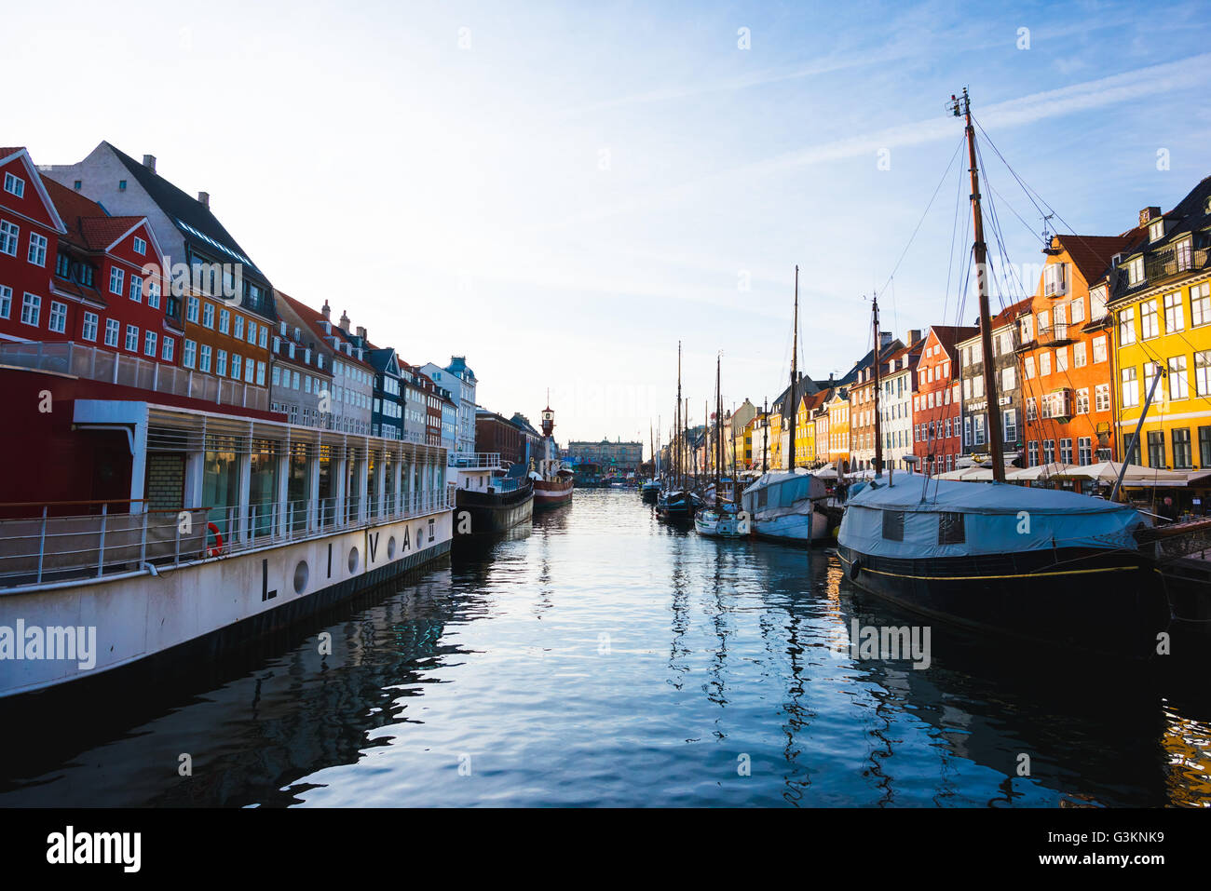The height and width of the screenshot is (891, 1211).
Task: Click the orange lifebuoy on the white boat
Action: 215,539
